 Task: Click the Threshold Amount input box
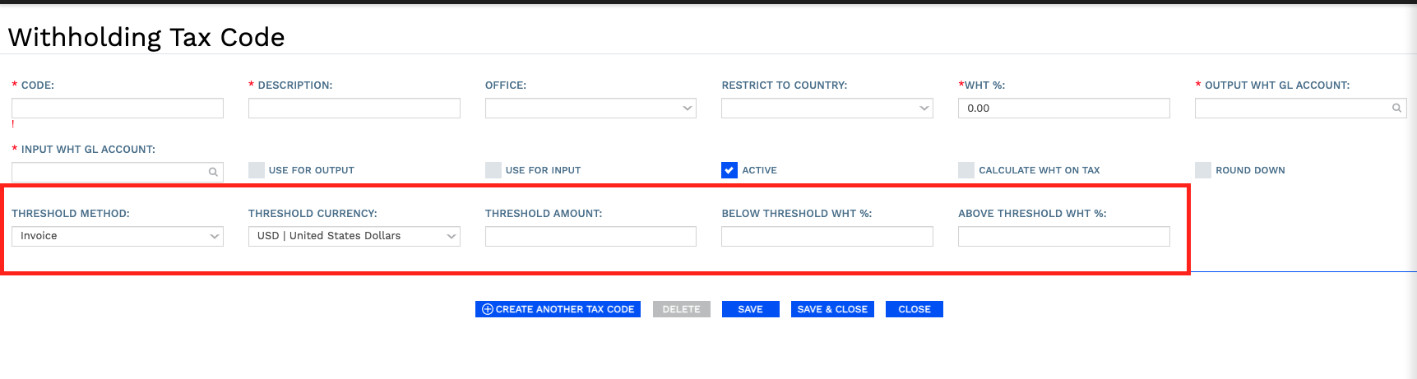590,237
